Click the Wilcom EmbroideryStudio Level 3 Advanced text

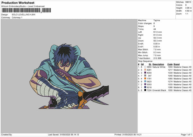click(23, 6)
